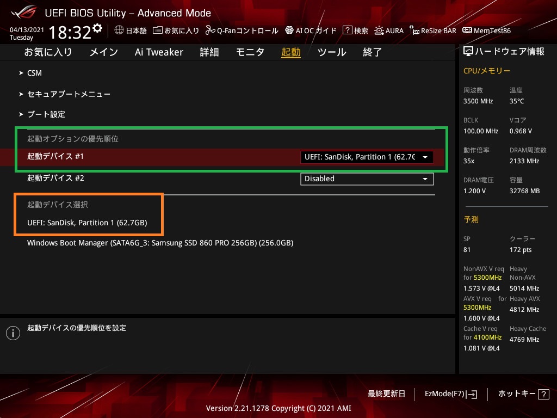Click the 3500 MHz frequency value
Viewport: 557px width, 418px height.
tap(478, 101)
